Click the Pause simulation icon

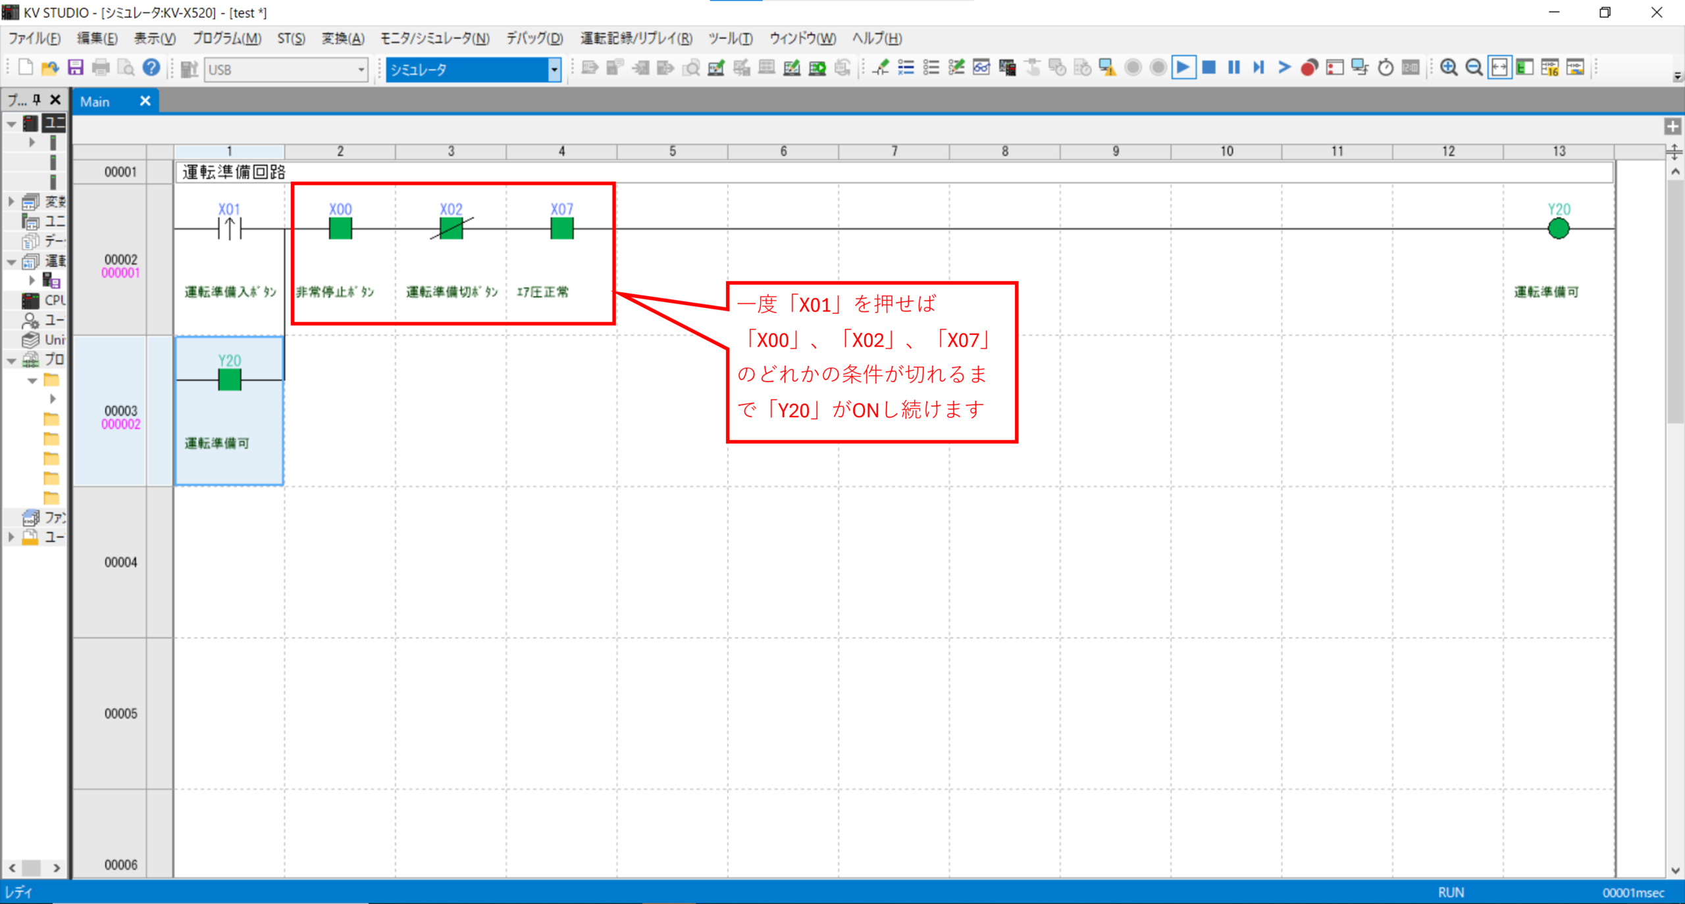tap(1233, 68)
